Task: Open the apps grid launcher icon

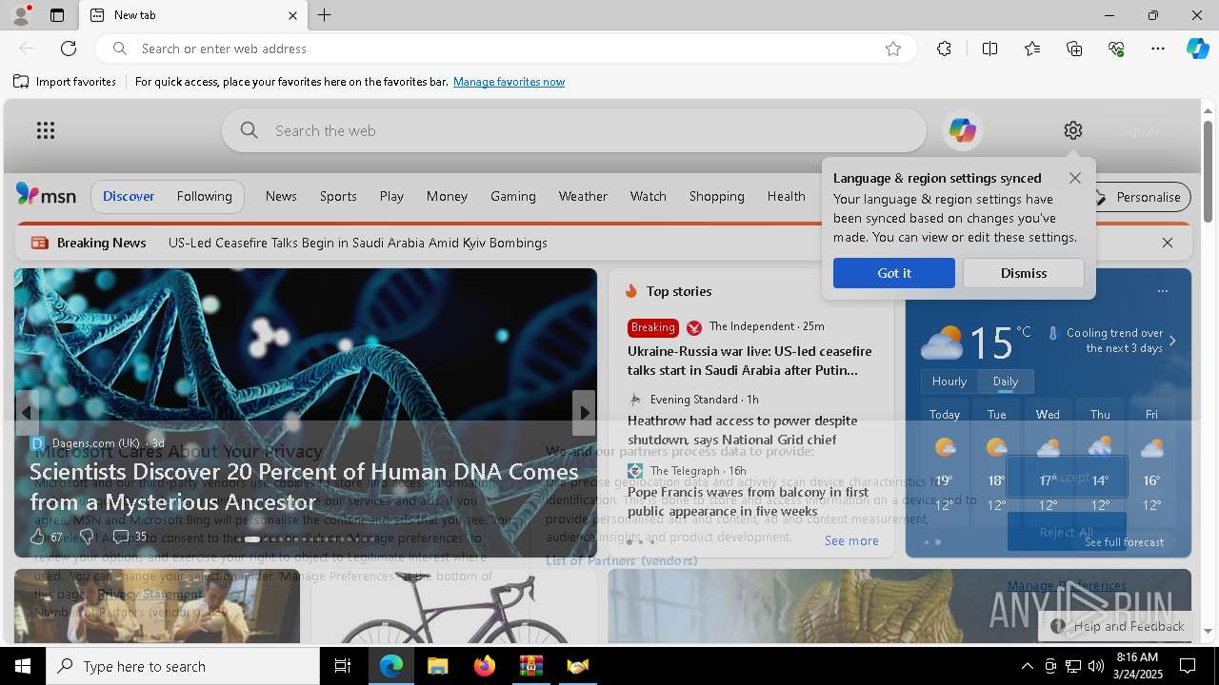Action: click(x=46, y=130)
